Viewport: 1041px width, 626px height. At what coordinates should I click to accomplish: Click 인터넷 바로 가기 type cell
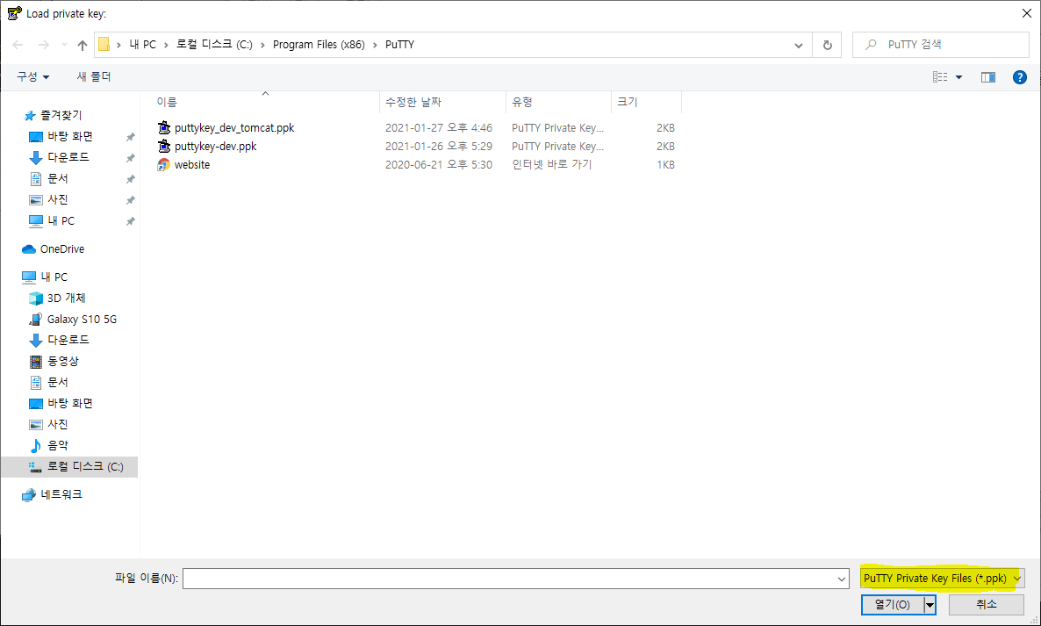[552, 165]
